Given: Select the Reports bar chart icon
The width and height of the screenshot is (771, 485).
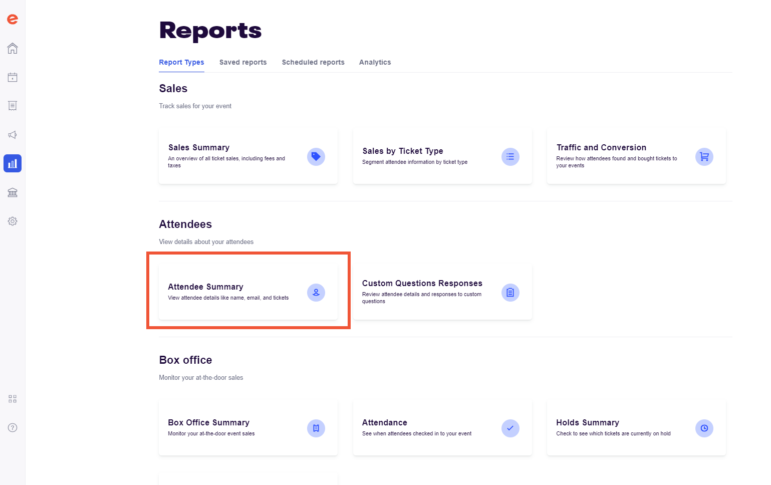Looking at the screenshot, I should coord(12,163).
